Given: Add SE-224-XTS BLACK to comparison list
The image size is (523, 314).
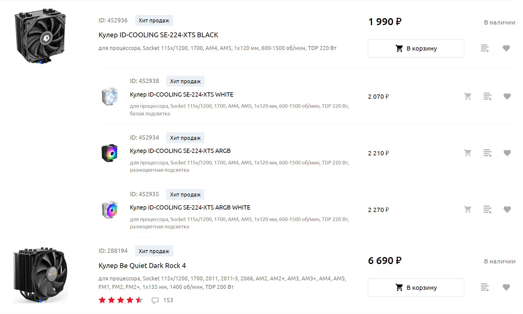Looking at the screenshot, I should [x=485, y=48].
